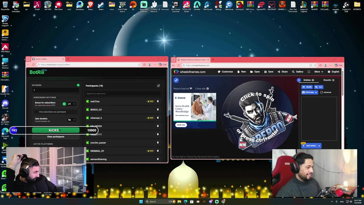Click the wheel entries text area
Screen dimensions: 364x205
(319, 118)
